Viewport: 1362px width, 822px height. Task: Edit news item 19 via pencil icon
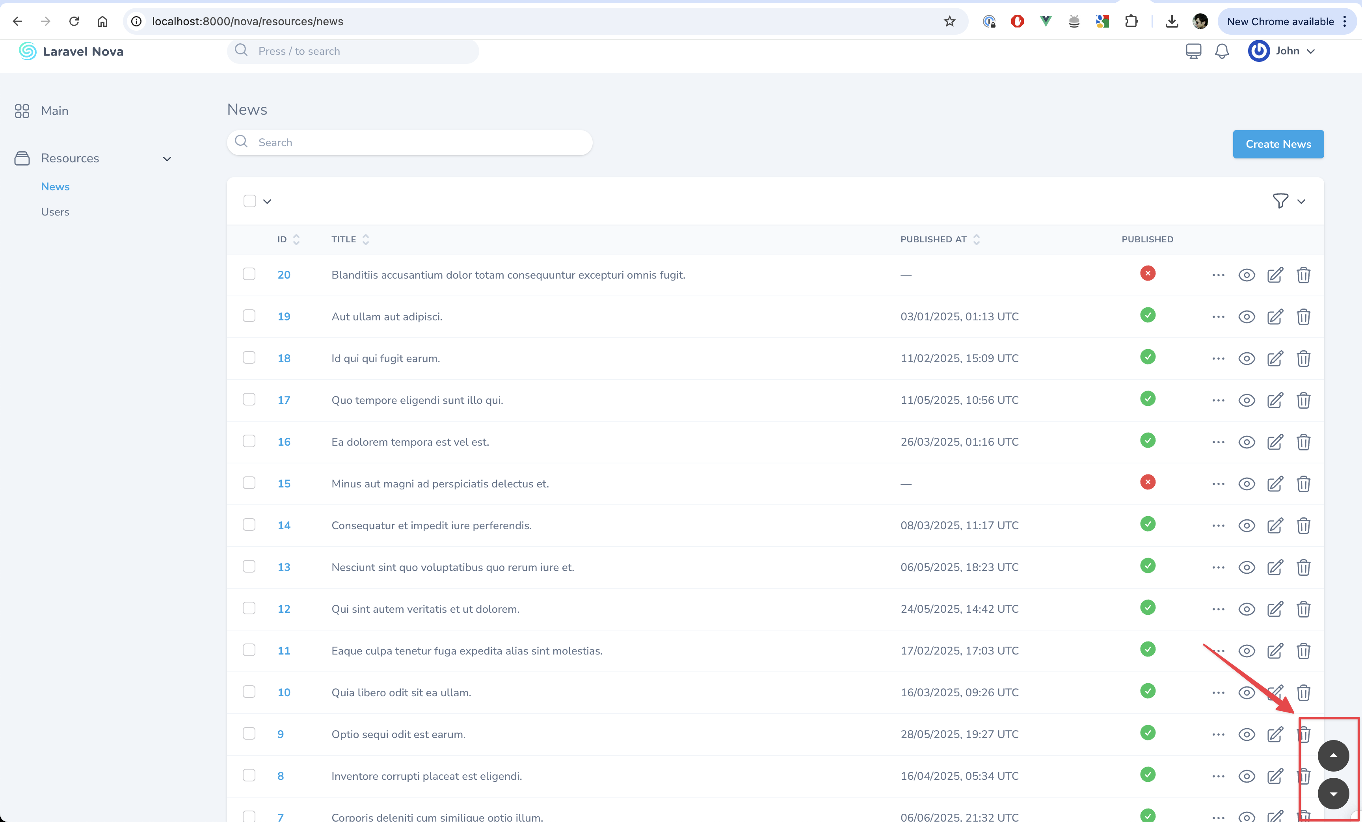[x=1275, y=317]
